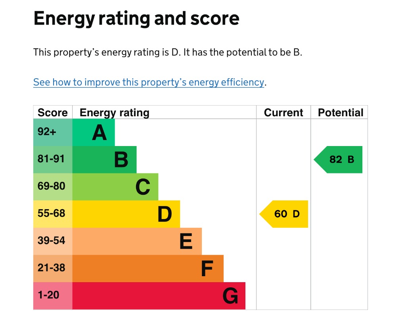406x327 pixels.
Task: Open the improve energy efficiency link
Action: tap(149, 82)
